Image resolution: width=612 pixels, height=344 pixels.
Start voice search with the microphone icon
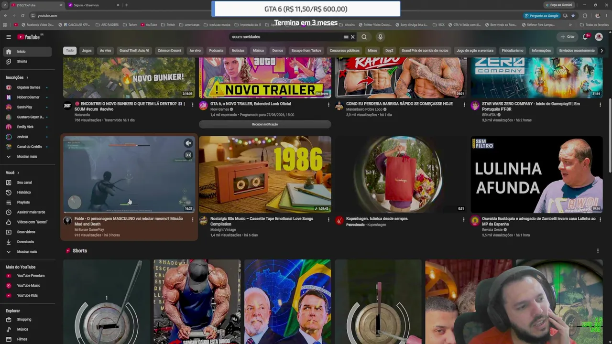pos(380,37)
